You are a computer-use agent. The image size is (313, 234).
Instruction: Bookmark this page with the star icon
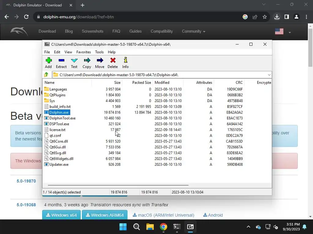(x=265, y=17)
